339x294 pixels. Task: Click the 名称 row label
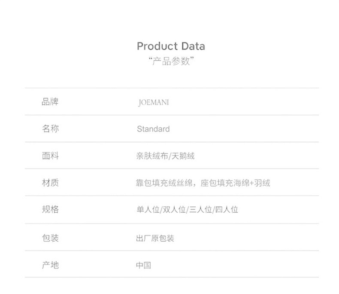pyautogui.click(x=50, y=129)
